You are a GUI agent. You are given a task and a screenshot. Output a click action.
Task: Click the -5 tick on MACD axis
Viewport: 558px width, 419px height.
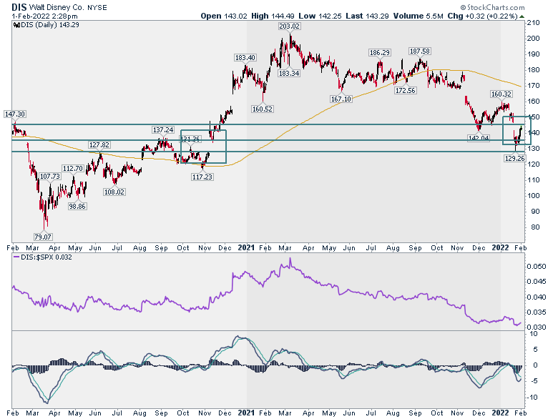click(x=534, y=381)
